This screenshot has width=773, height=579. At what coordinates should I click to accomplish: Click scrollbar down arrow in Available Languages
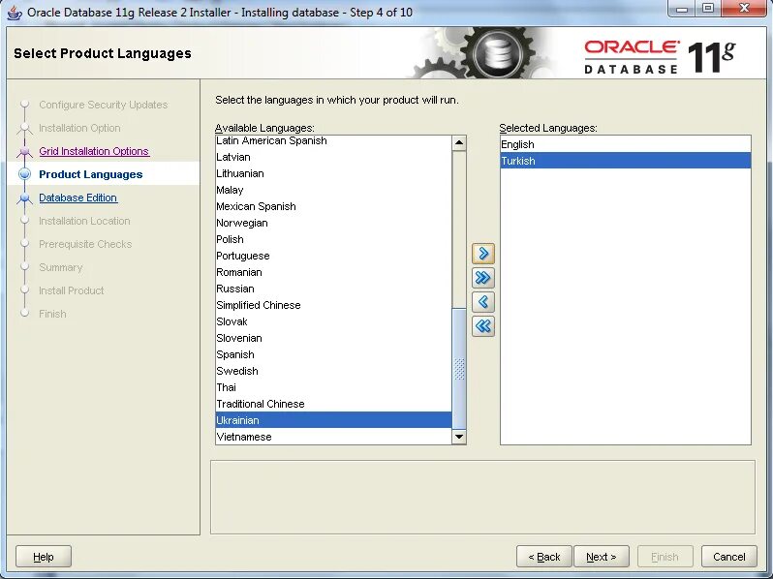459,437
